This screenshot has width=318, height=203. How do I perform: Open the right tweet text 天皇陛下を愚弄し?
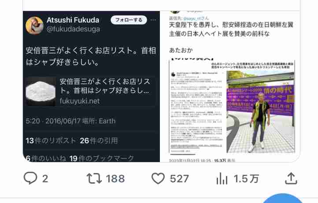click(231, 29)
